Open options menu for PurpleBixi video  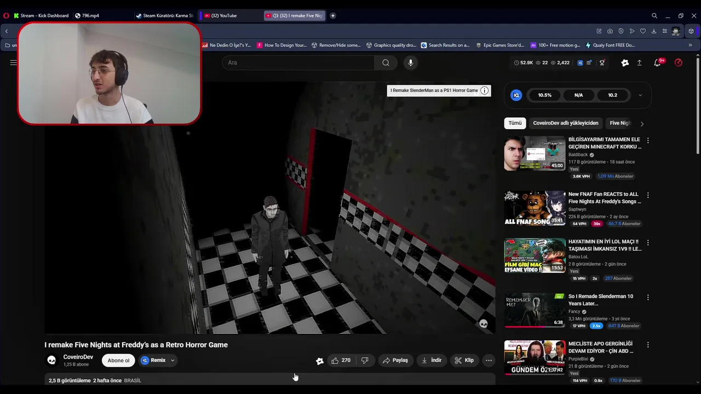pyautogui.click(x=648, y=345)
